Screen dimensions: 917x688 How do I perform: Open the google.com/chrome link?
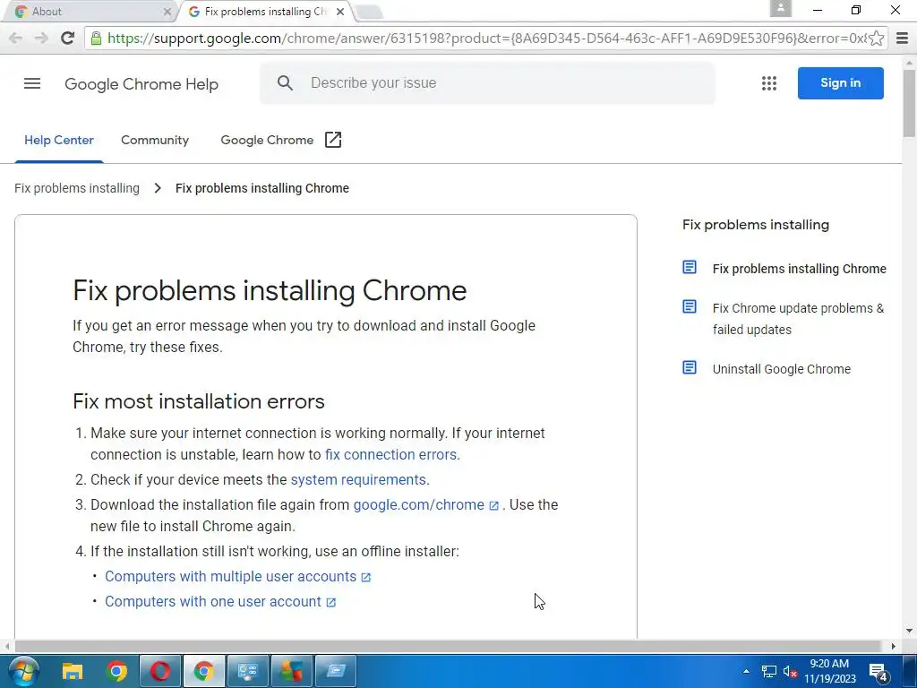[x=419, y=505]
